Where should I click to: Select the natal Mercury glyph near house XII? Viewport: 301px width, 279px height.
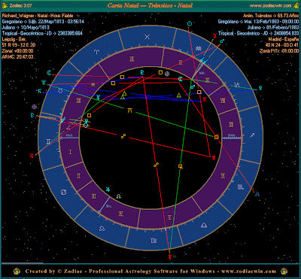tap(99, 98)
